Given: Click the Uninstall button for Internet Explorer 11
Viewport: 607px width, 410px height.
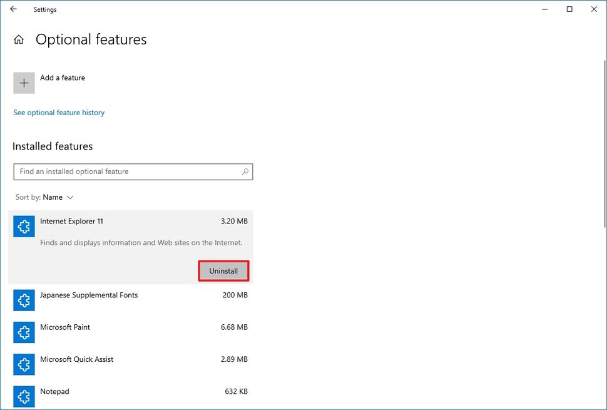Looking at the screenshot, I should coord(223,270).
